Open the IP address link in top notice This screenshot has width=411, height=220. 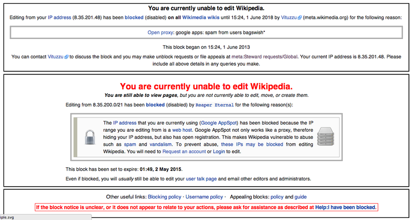[x=59, y=17]
